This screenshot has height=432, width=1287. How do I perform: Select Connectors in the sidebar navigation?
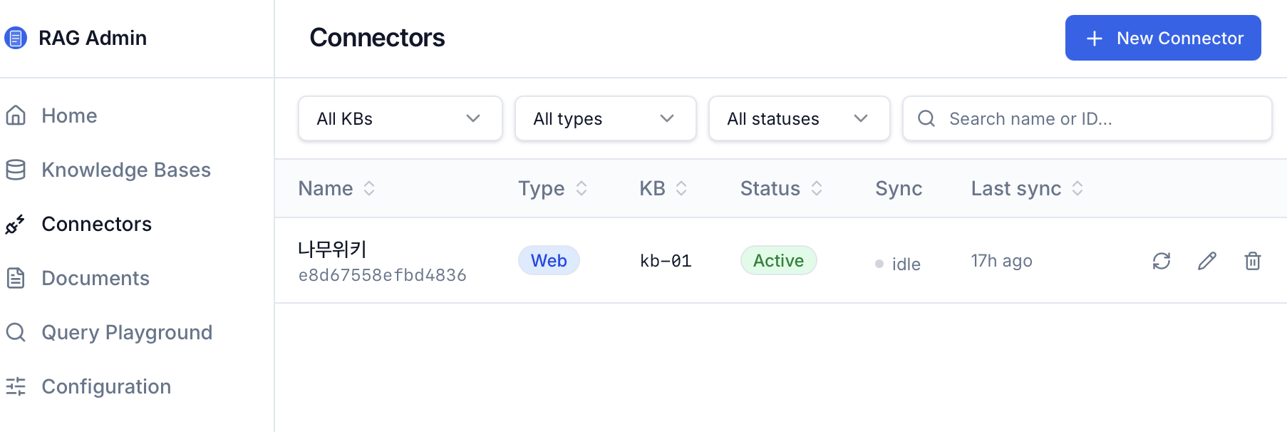point(96,224)
